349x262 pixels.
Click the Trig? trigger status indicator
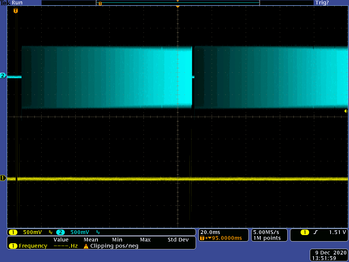(322, 3)
